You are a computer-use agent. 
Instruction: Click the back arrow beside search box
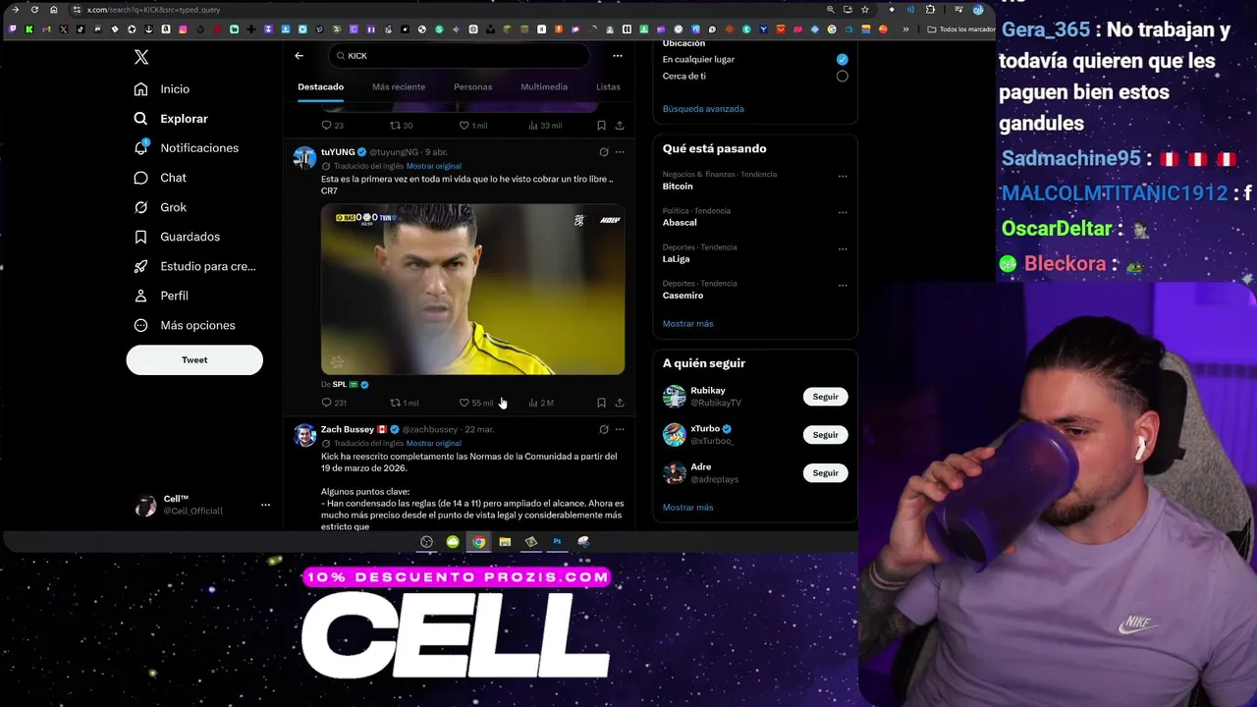point(300,56)
